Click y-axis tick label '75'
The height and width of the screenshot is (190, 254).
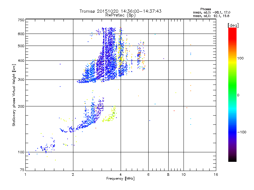(x=22, y=170)
